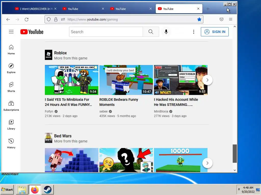
Task: Close the I Went UNDERCOVER tab
Action: coord(55,9)
